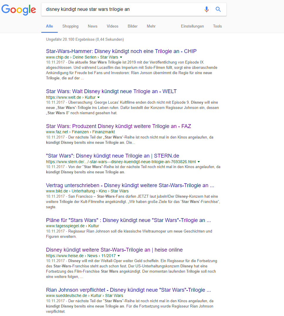This screenshot has width=284, height=316.
Task: Open Einstellungen settings menu
Action: tap(192, 26)
